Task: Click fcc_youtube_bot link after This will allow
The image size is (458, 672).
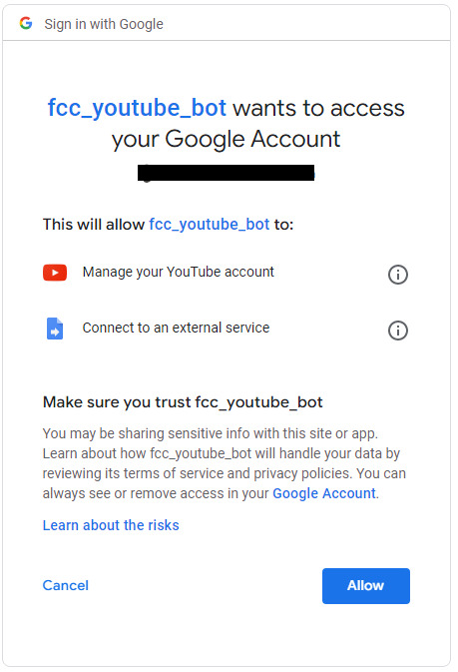Action: click(210, 224)
